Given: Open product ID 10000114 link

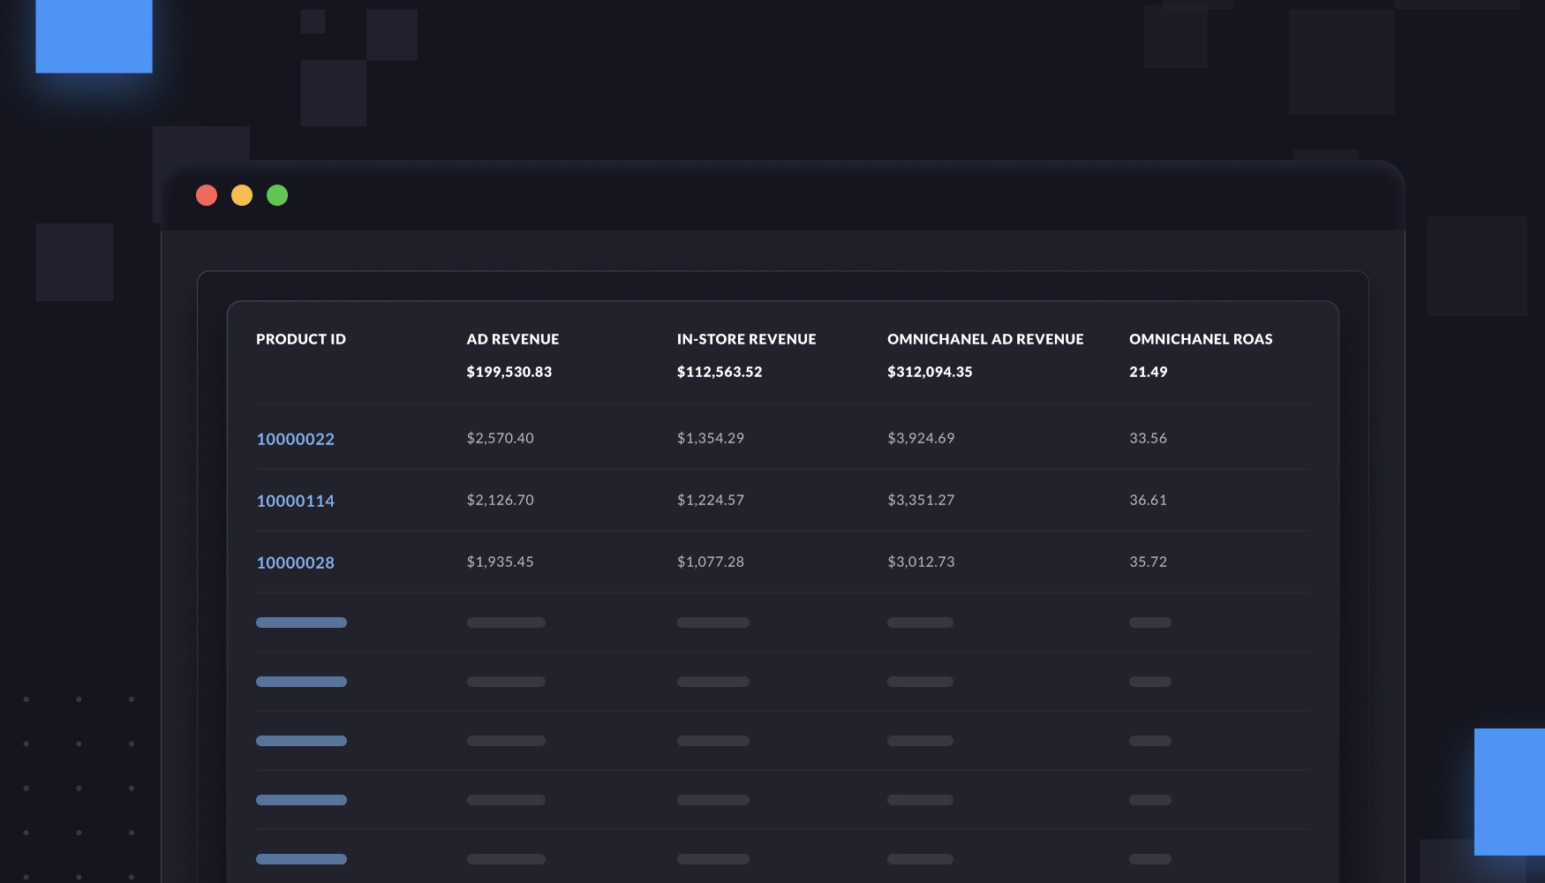Looking at the screenshot, I should coord(295,501).
